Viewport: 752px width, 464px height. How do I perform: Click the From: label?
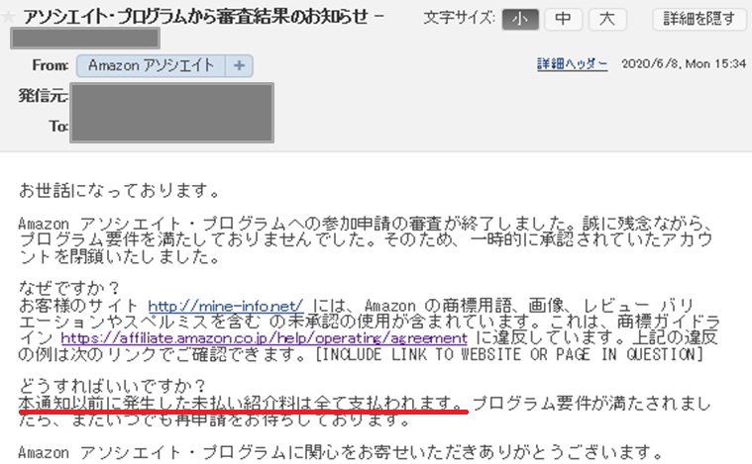51,65
